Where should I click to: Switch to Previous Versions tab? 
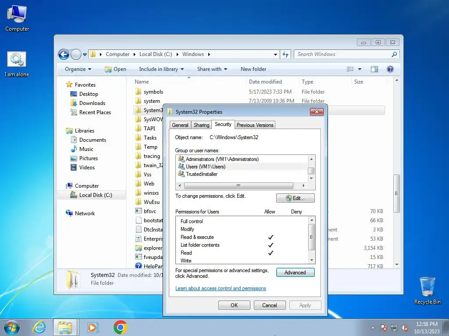pyautogui.click(x=255, y=125)
